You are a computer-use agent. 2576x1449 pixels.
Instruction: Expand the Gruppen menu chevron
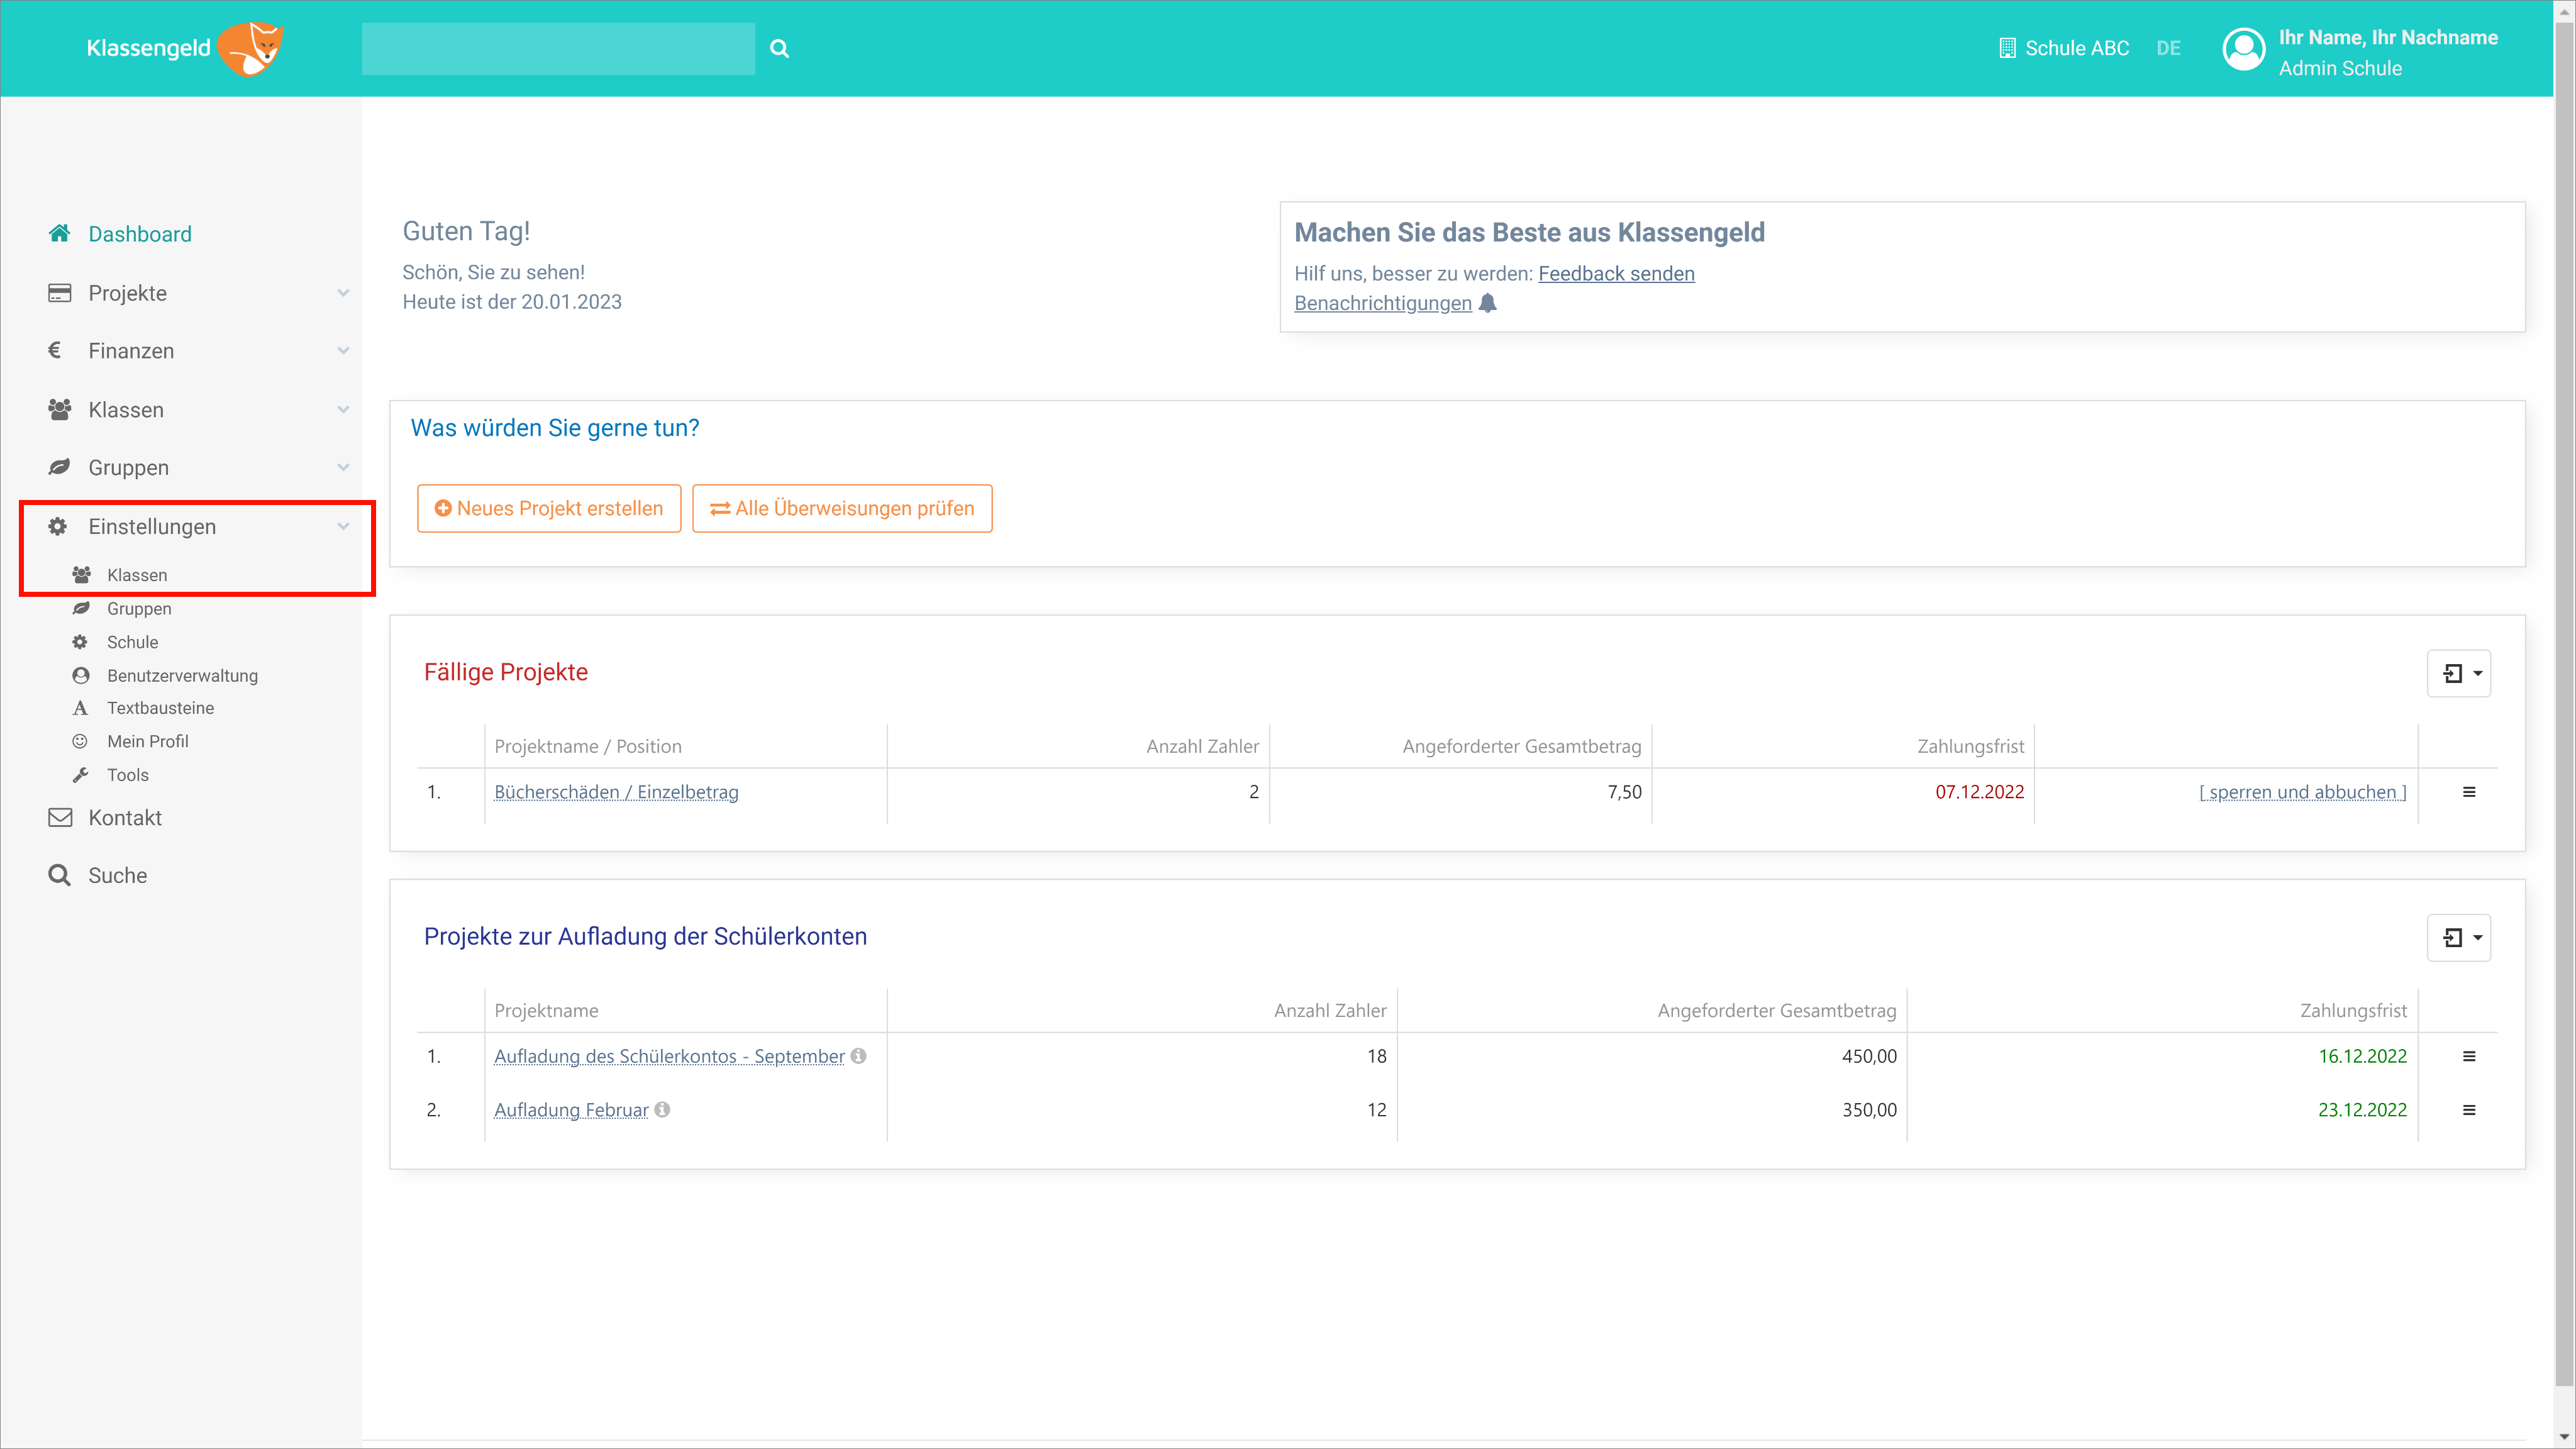point(343,467)
